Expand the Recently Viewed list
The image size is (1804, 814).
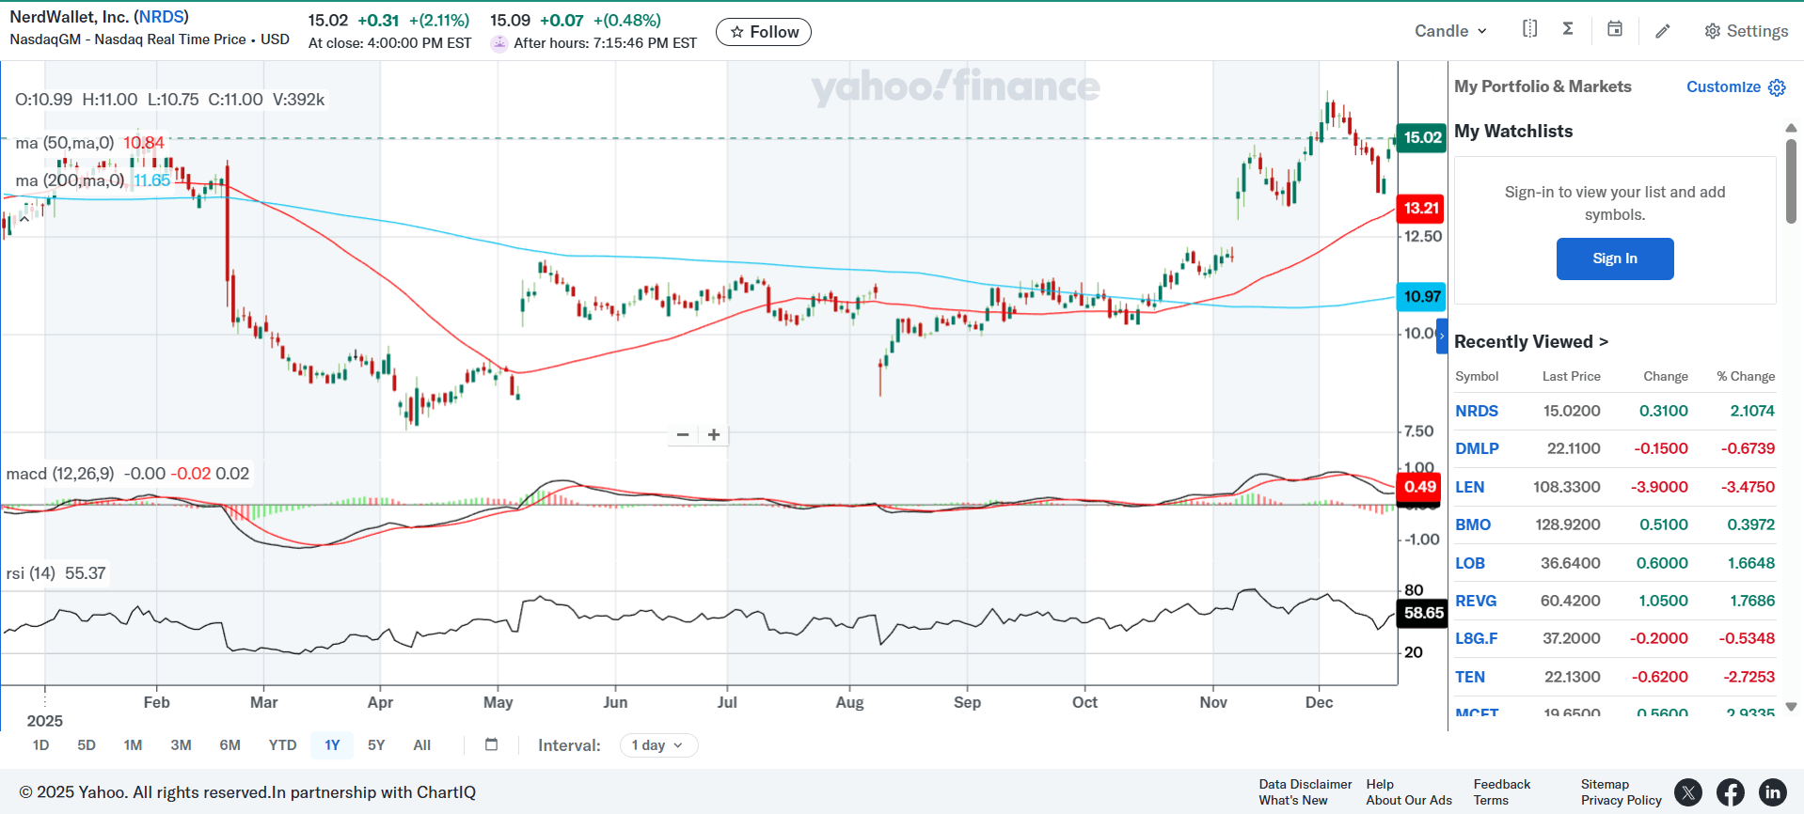pos(1530,342)
